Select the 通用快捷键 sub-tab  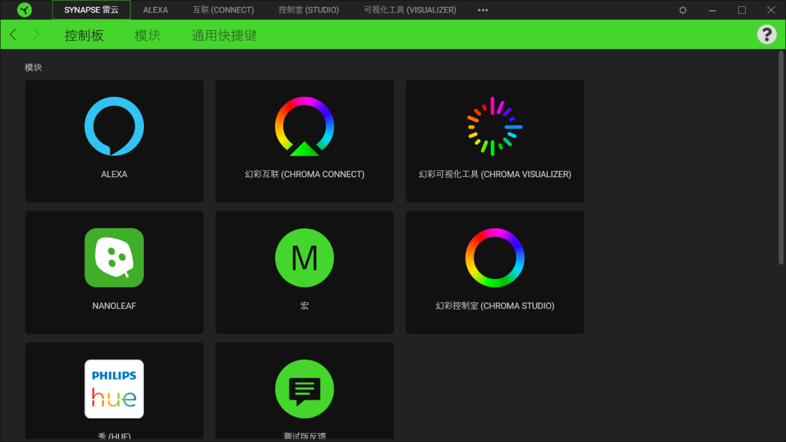tap(224, 35)
